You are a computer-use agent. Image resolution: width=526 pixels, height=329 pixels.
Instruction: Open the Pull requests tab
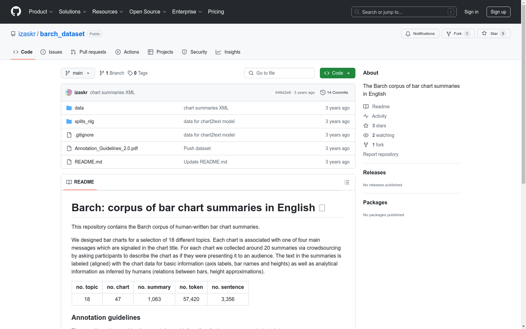pyautogui.click(x=88, y=52)
